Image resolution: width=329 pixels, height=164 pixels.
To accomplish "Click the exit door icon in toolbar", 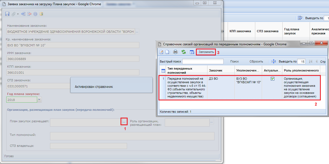I will click(41, 14).
